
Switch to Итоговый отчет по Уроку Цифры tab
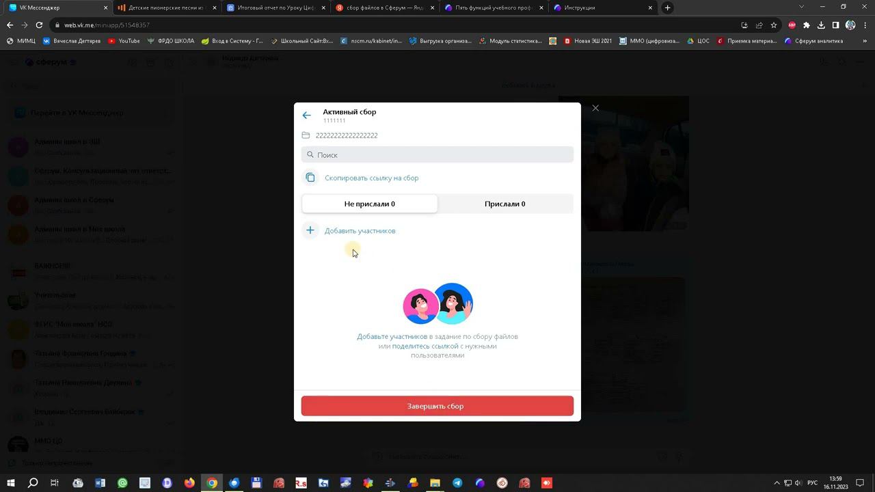(x=276, y=8)
